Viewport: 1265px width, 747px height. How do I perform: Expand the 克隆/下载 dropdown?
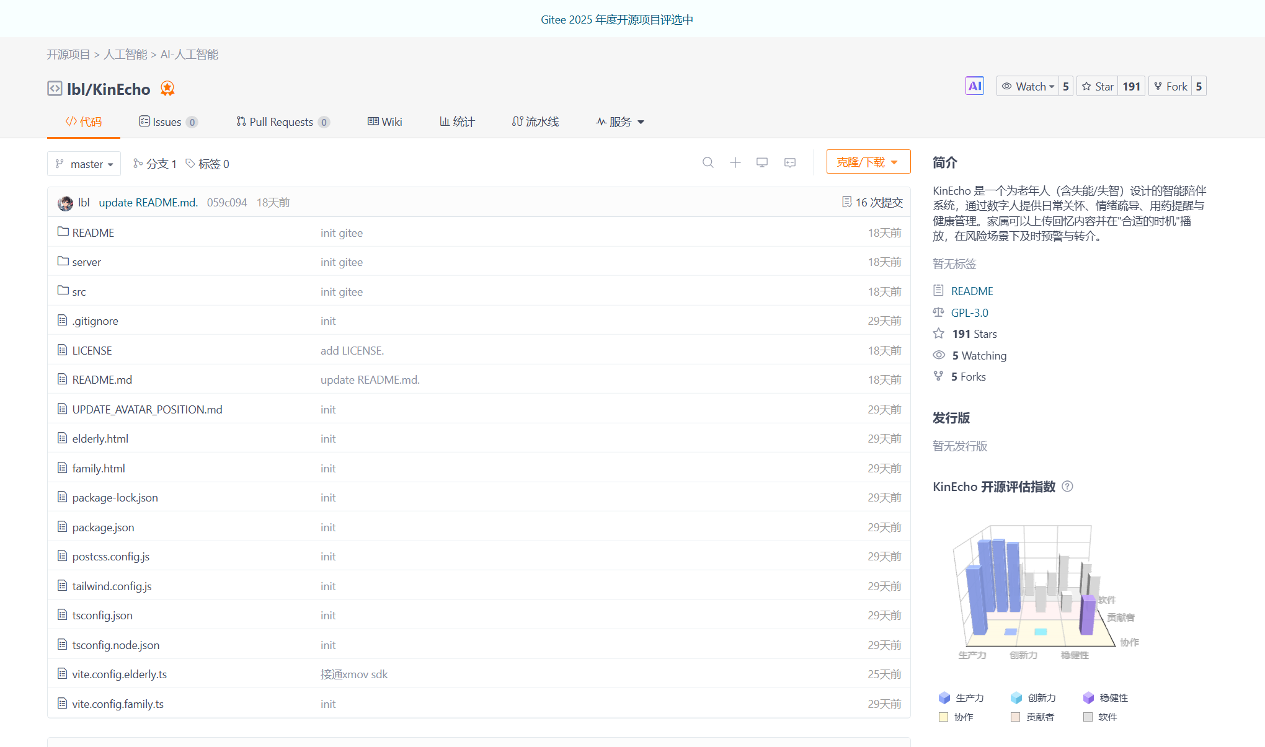pyautogui.click(x=868, y=161)
